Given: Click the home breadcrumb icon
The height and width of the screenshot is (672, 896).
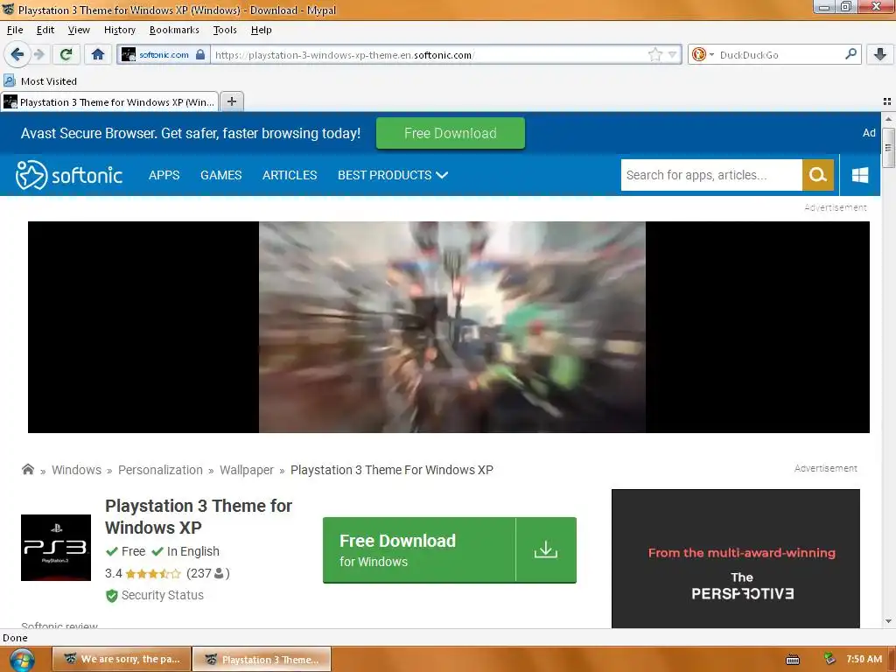Looking at the screenshot, I should tap(27, 469).
